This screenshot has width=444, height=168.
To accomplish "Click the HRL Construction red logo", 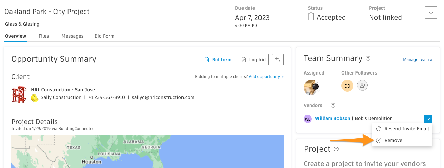I will pyautogui.click(x=19, y=94).
